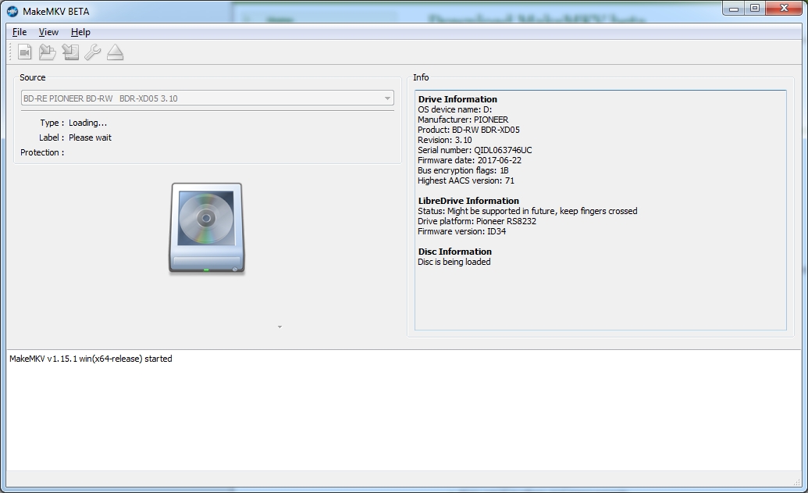Click the 'Loading...' type value
This screenshot has height=493, width=808.
[x=87, y=123]
